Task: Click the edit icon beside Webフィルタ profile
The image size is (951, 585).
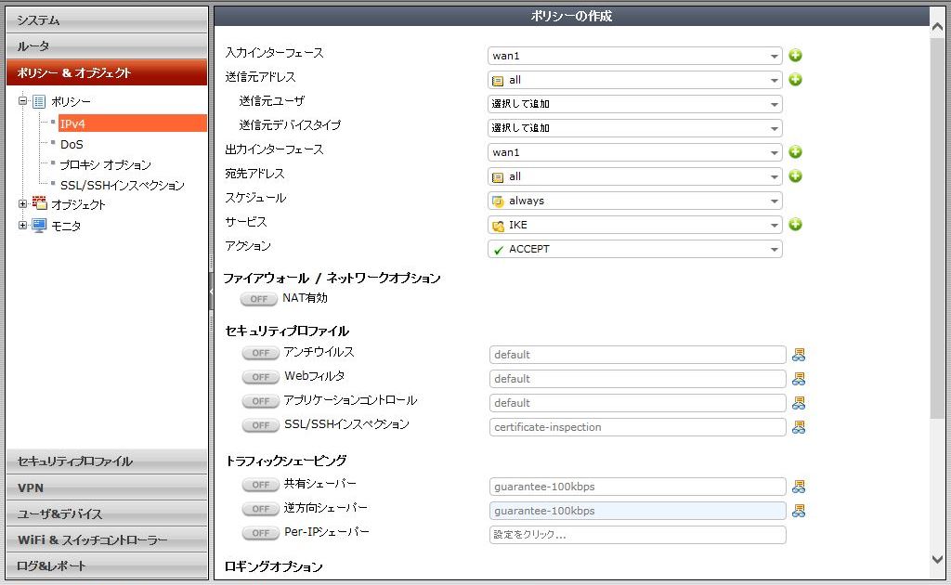Action: tap(798, 379)
